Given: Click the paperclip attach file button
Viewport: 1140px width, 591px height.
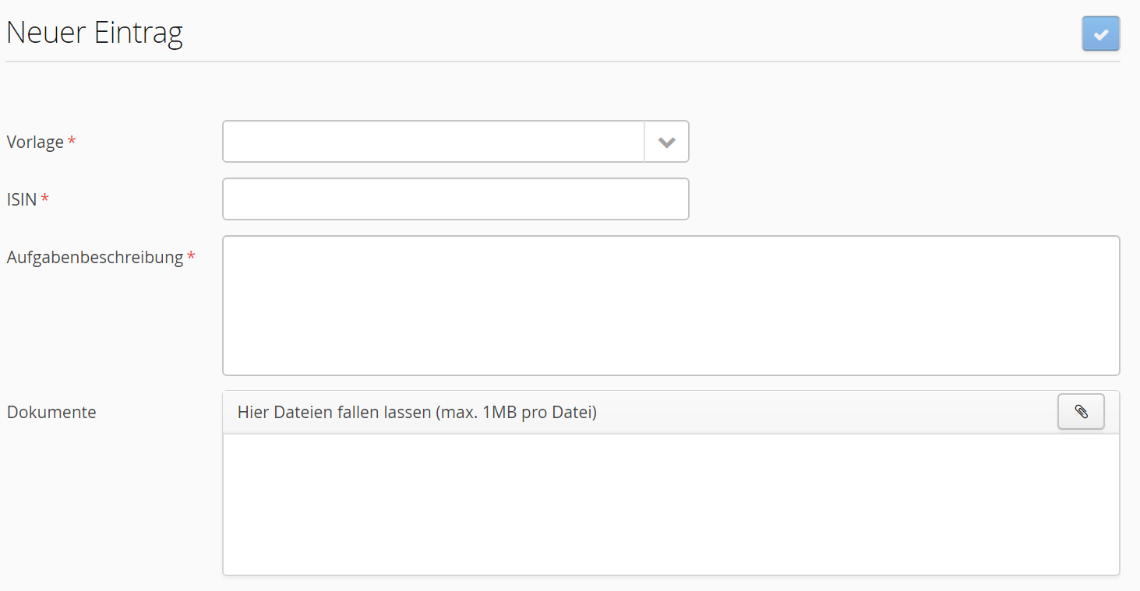Looking at the screenshot, I should [x=1081, y=412].
